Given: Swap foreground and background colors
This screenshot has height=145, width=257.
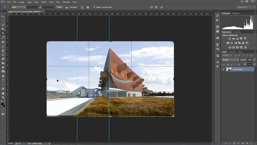Looking at the screenshot, I should (4, 101).
